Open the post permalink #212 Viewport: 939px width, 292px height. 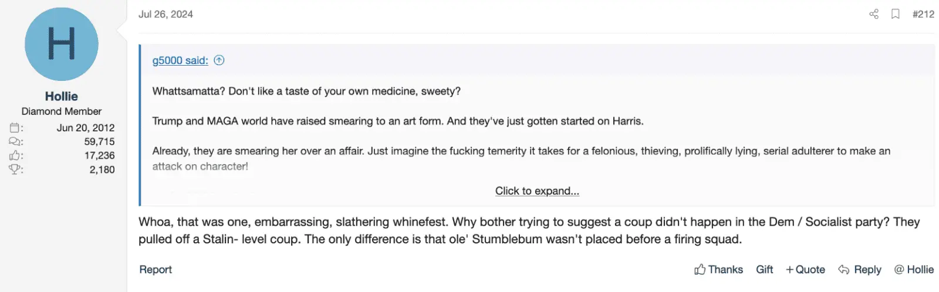(x=923, y=14)
